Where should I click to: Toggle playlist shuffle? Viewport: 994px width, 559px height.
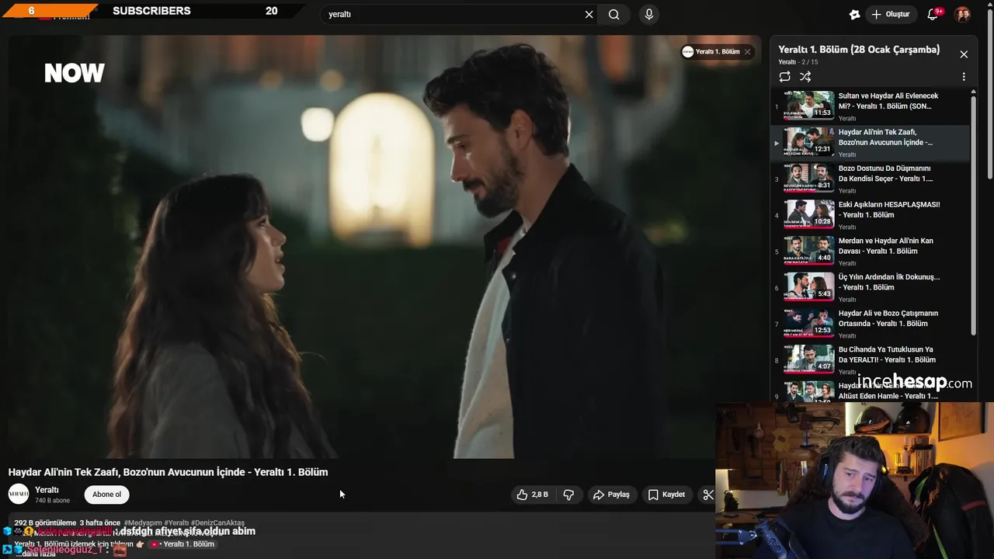point(805,77)
